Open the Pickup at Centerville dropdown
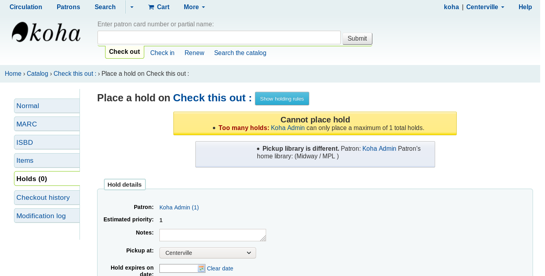The height and width of the screenshot is (276, 545). [207, 253]
